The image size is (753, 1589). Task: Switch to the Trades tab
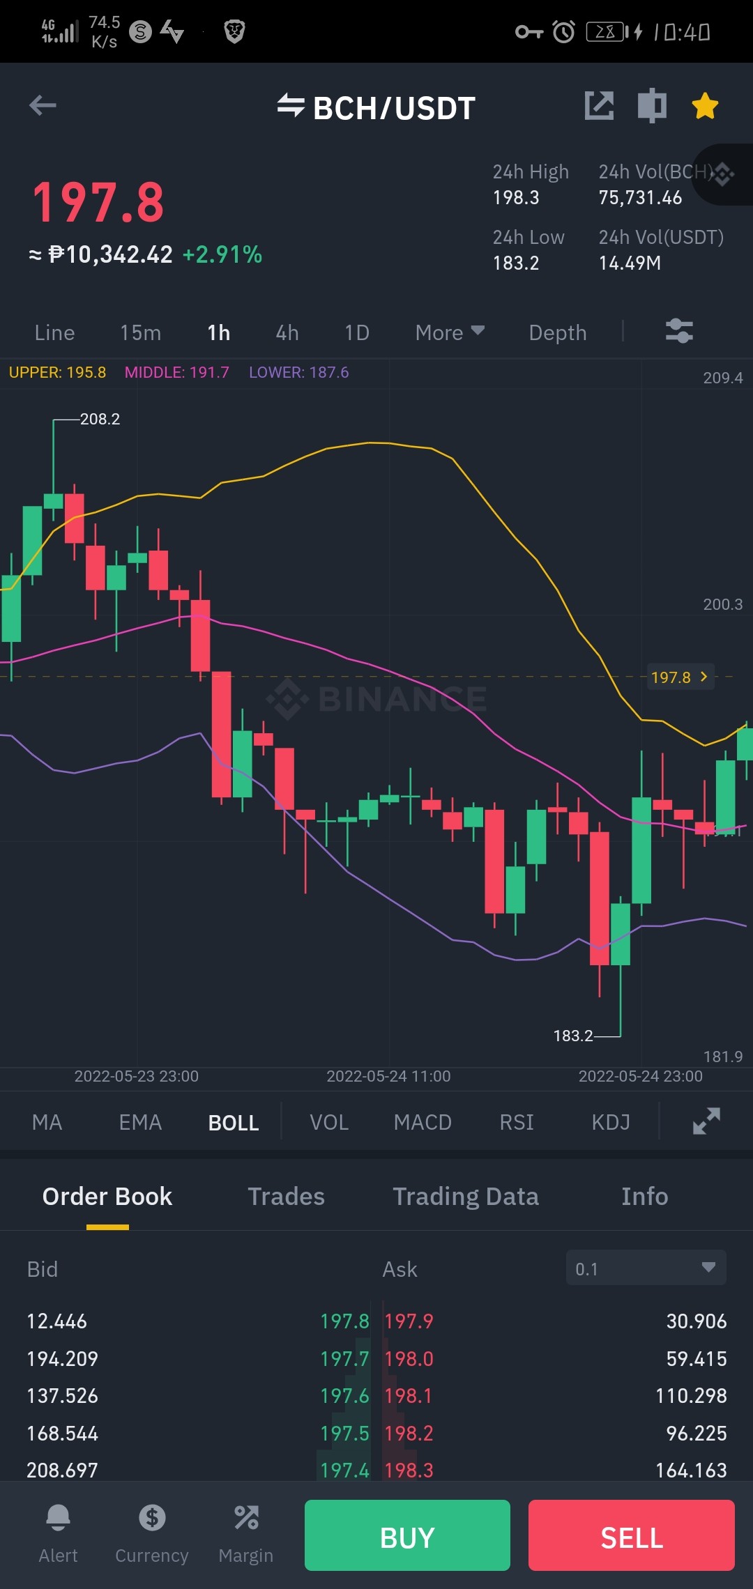[287, 1197]
